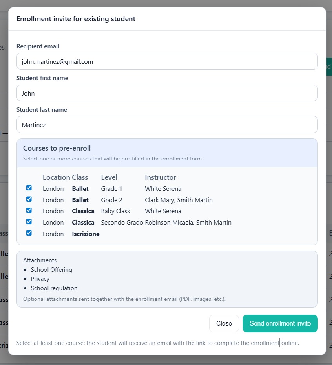The height and width of the screenshot is (365, 332).
Task: Click the Instructor column header
Action: click(160, 177)
